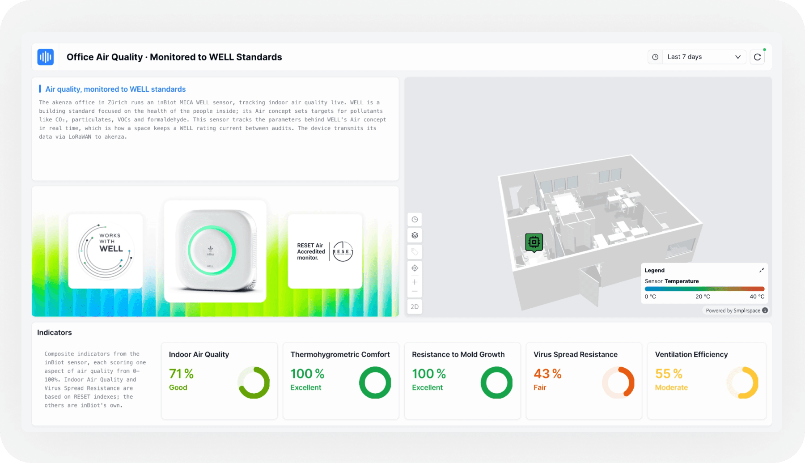This screenshot has width=805, height=463.
Task: Click the 71 % value text
Action: pos(181,374)
